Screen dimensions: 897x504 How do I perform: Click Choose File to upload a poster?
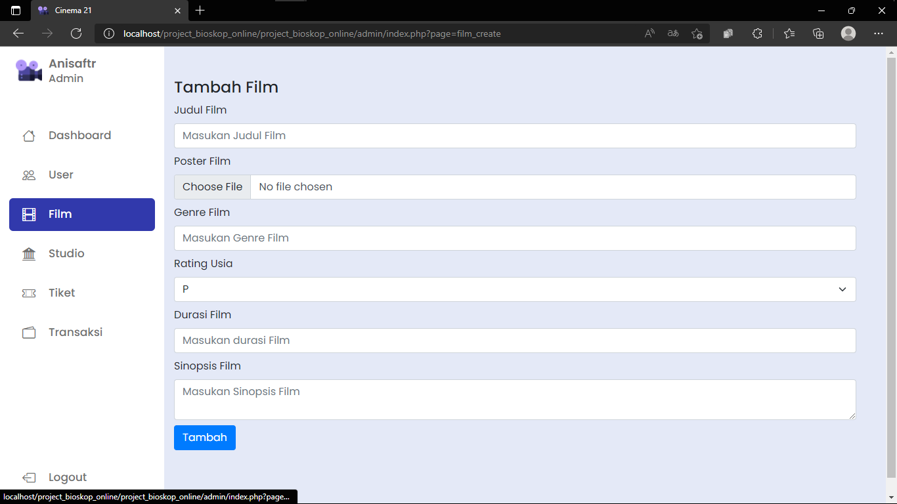211,186
